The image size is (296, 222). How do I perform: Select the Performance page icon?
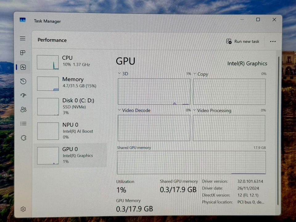pyautogui.click(x=23, y=67)
